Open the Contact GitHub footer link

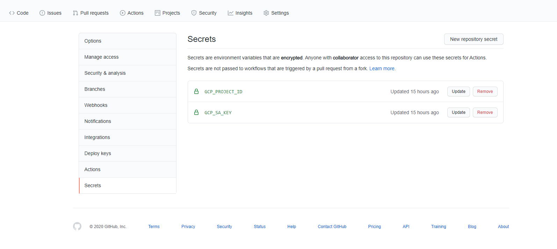click(332, 227)
